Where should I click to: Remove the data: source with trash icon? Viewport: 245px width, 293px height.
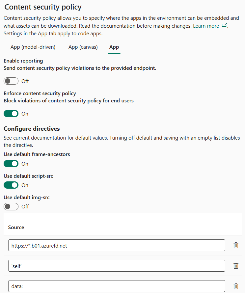click(x=236, y=286)
